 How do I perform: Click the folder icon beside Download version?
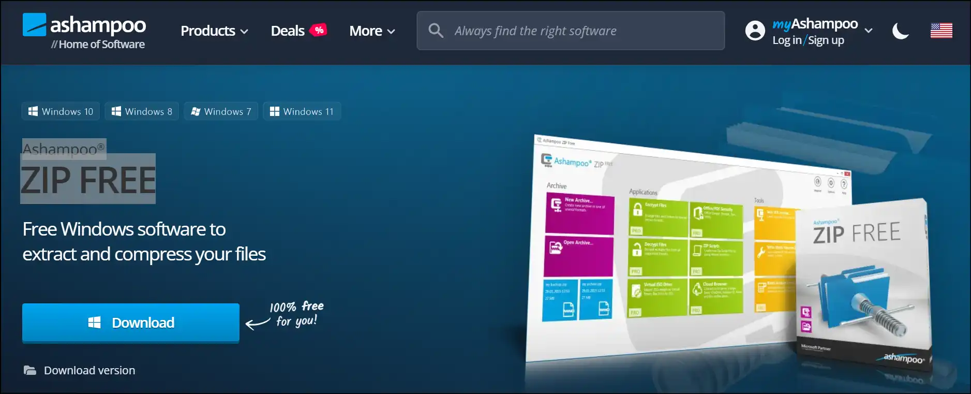[x=30, y=370]
